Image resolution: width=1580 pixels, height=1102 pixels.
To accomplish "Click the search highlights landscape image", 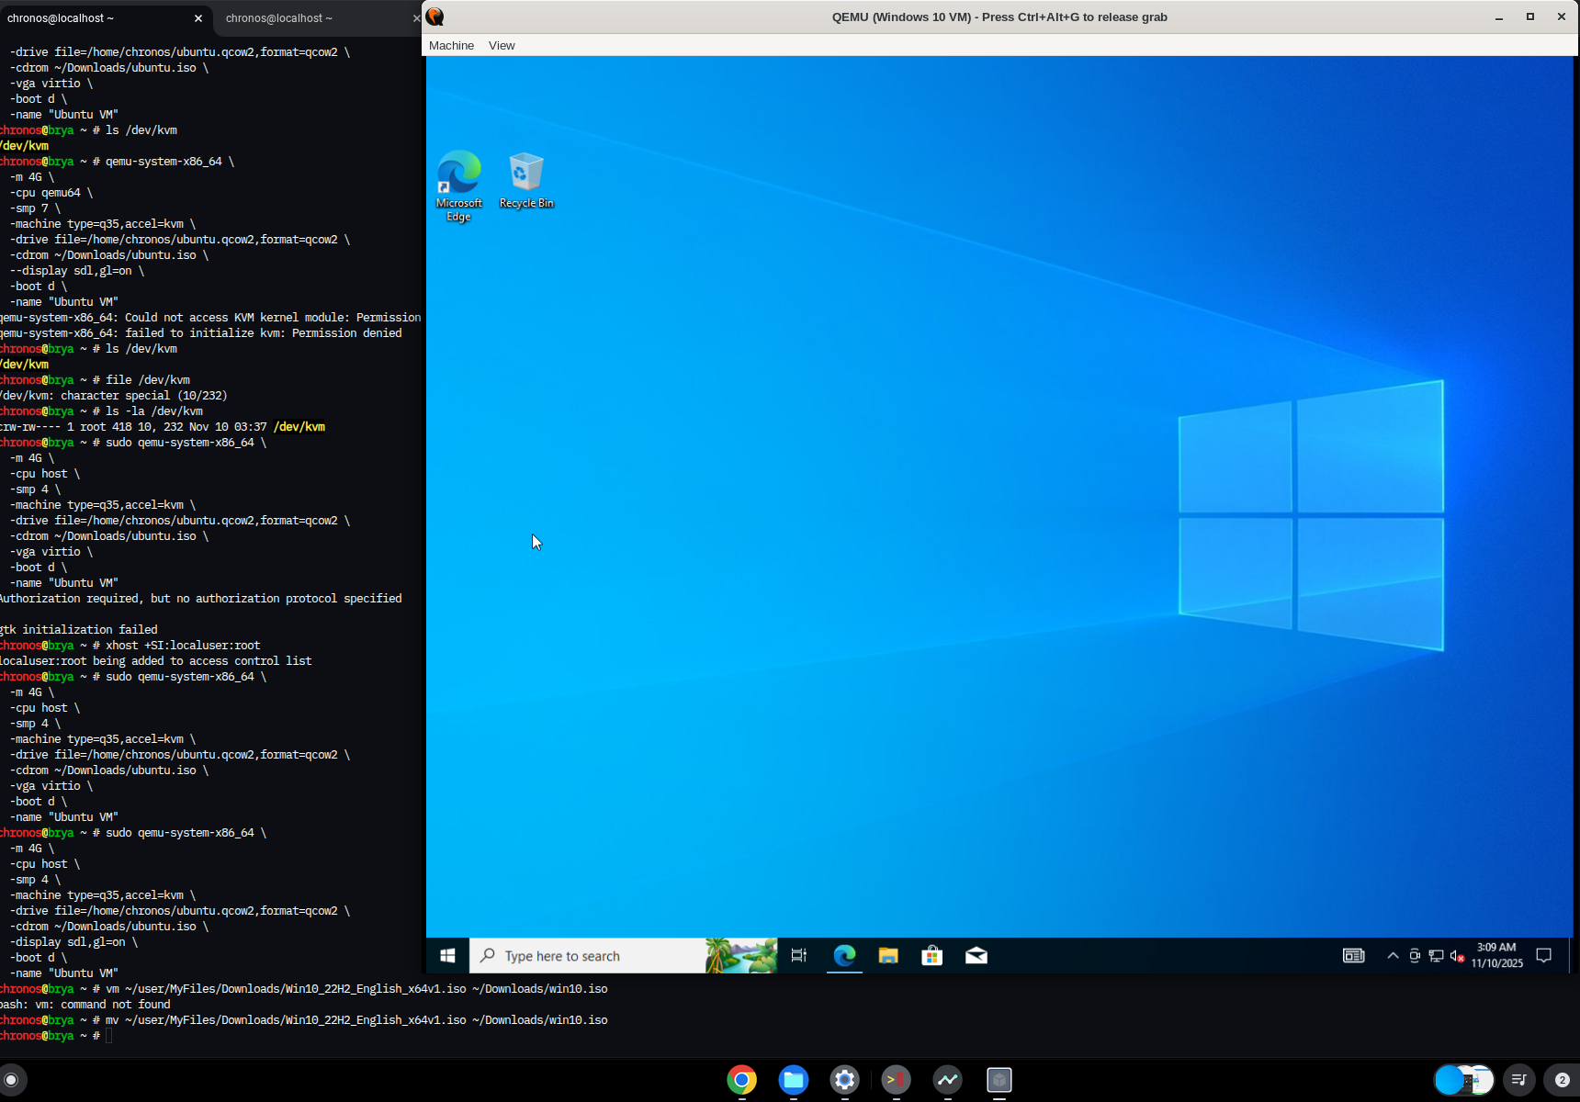I will (741, 956).
